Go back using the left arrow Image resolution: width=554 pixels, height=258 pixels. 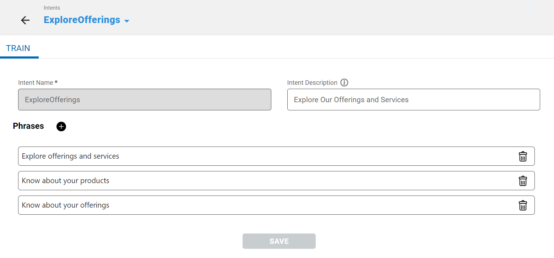click(25, 20)
